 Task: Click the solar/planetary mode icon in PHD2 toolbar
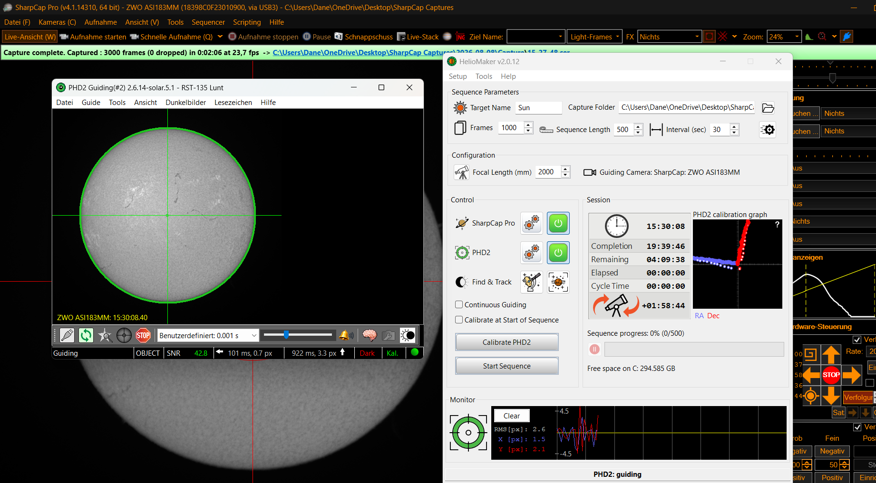(408, 335)
